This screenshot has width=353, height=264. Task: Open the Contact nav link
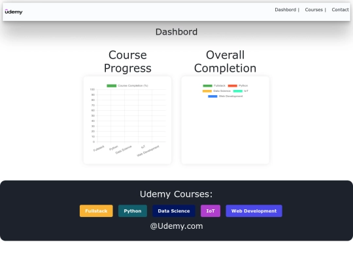click(x=340, y=10)
